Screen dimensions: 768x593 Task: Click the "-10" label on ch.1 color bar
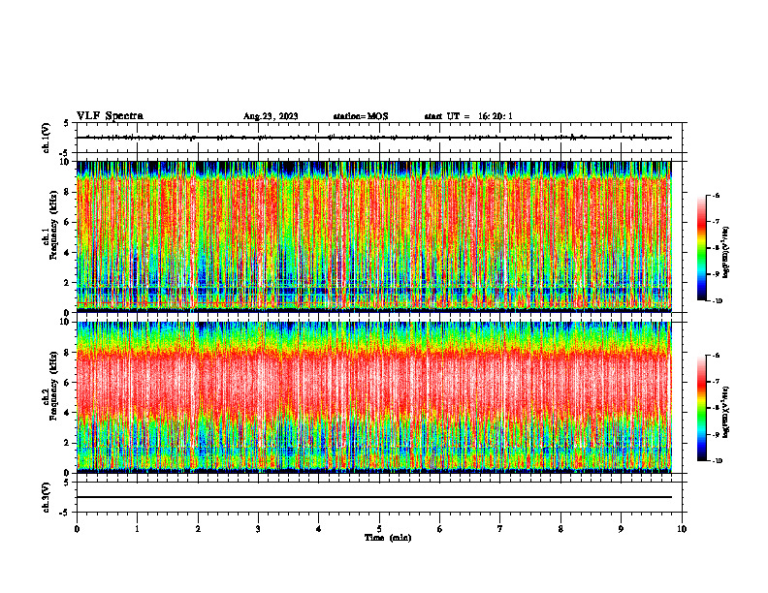[718, 300]
